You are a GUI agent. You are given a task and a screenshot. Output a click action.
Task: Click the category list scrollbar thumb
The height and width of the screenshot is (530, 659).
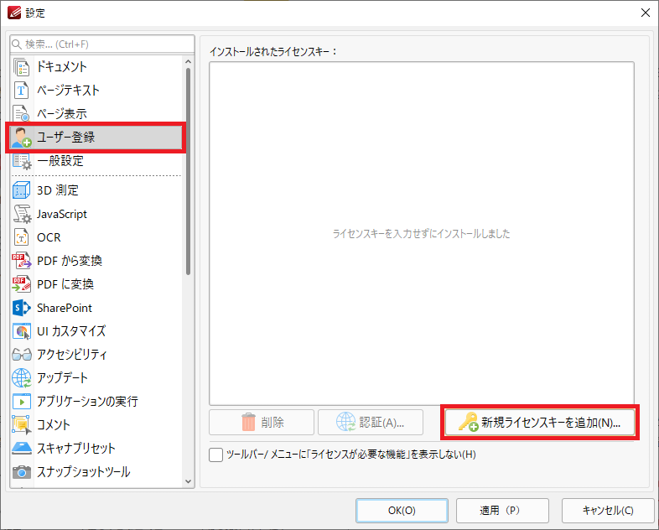click(x=189, y=171)
